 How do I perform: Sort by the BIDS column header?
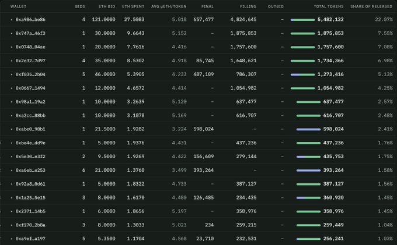point(80,6)
